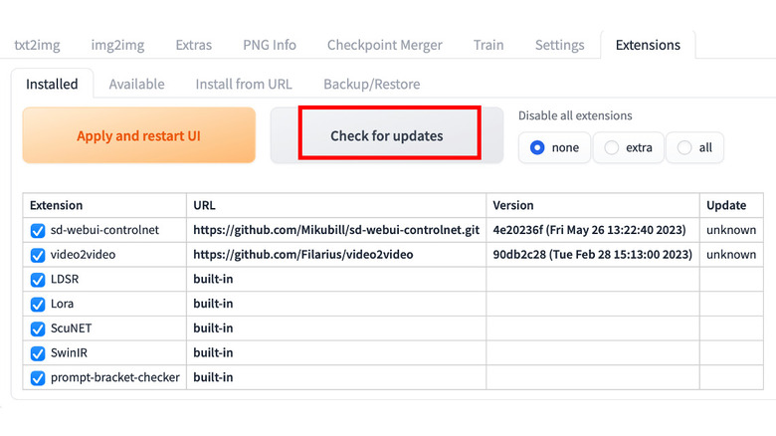Disable the prompt-bracket-checker extension checkbox
The height and width of the screenshot is (436, 776).
tap(38, 378)
